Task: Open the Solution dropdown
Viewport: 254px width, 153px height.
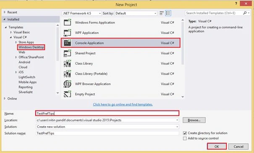Action: 177,127
